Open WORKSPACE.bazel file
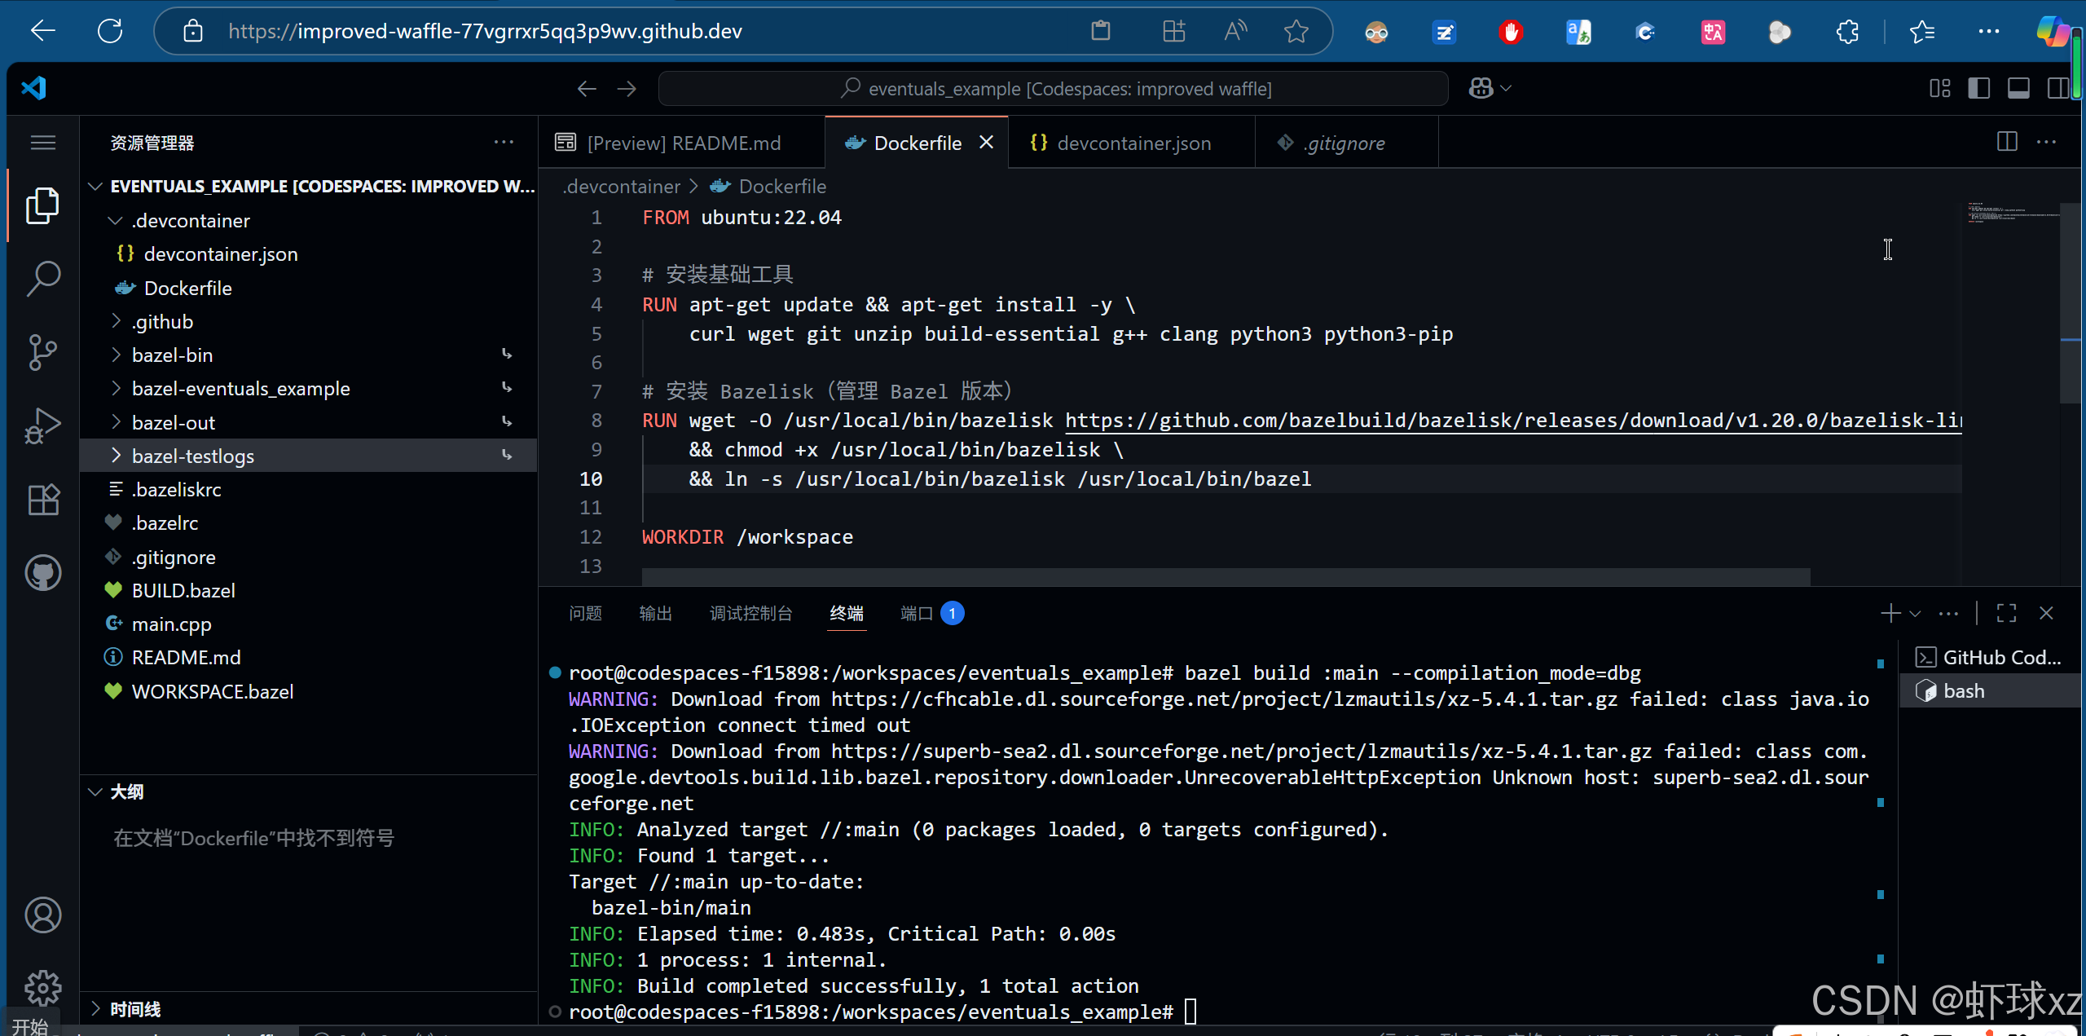The height and width of the screenshot is (1036, 2086). click(x=308, y=691)
